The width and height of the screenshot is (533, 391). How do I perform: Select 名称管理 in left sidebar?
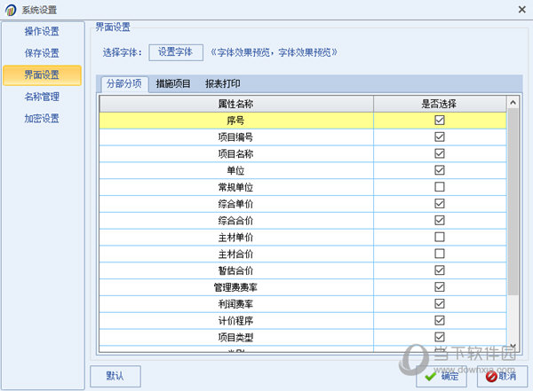(42, 98)
